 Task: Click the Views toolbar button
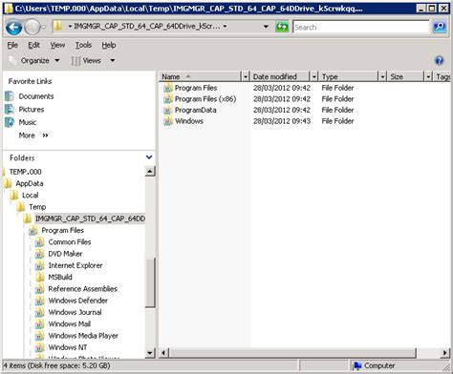86,60
